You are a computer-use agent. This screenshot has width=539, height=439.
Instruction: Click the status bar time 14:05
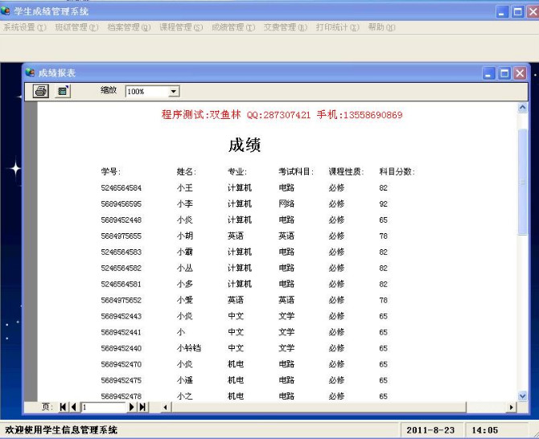[484, 430]
